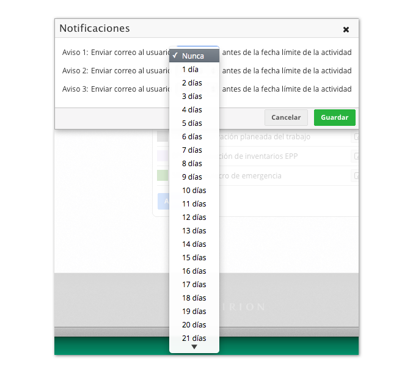Pick '3 días' in the list

click(194, 96)
